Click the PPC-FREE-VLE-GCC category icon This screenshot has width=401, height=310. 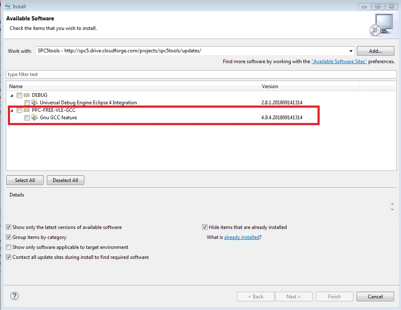(27, 110)
